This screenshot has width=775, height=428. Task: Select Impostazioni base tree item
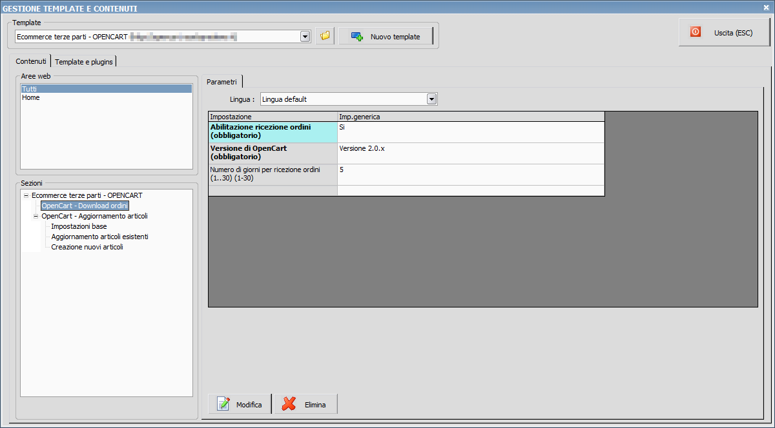pos(79,226)
